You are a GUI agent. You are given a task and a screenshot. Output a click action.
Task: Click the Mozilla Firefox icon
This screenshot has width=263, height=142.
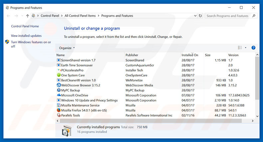(59, 110)
